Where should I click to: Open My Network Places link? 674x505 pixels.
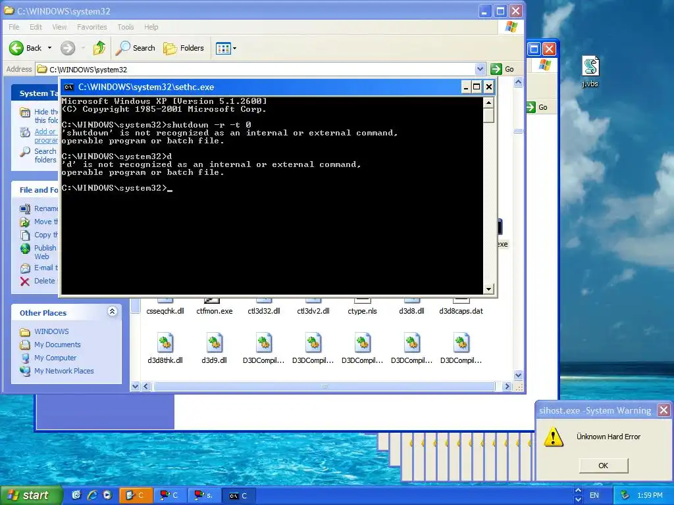click(x=64, y=371)
